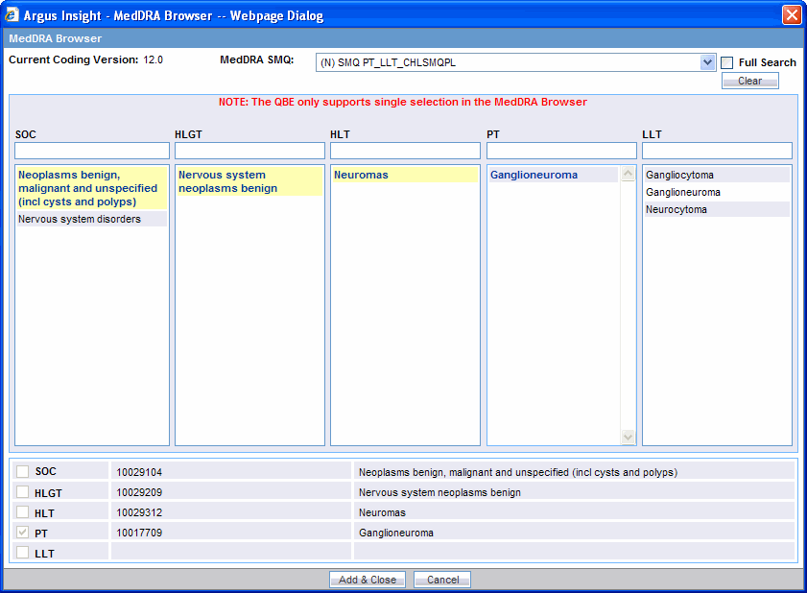Click the red QBE single selection note
The width and height of the screenshot is (807, 593).
[x=402, y=102]
